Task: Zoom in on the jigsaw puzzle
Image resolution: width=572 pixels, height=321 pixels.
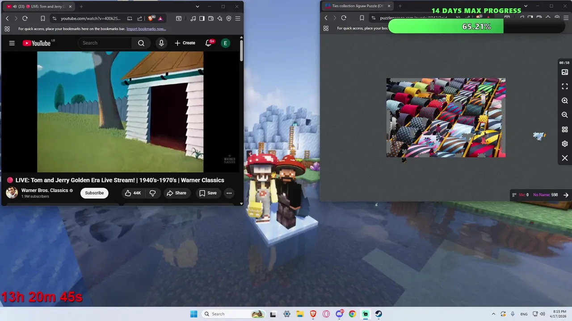Action: 565,101
